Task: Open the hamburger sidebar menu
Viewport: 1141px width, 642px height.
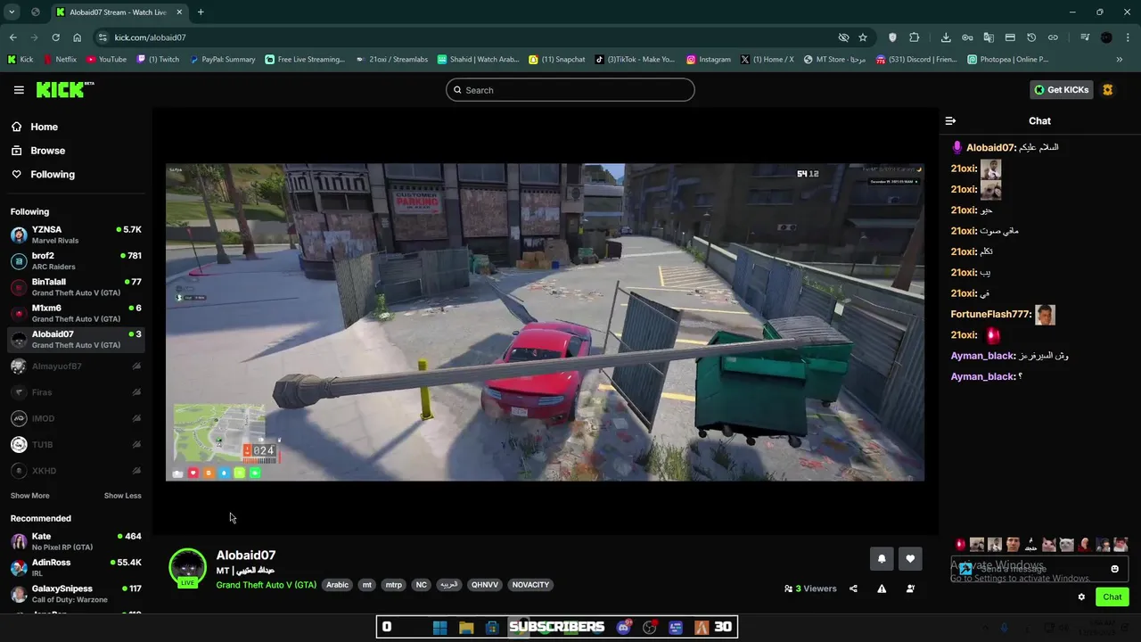Action: tap(19, 90)
